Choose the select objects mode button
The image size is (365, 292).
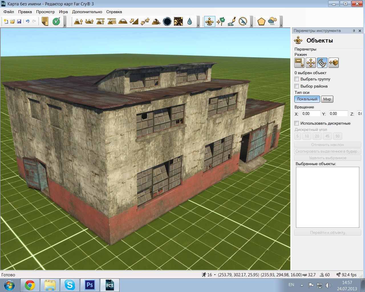click(299, 63)
